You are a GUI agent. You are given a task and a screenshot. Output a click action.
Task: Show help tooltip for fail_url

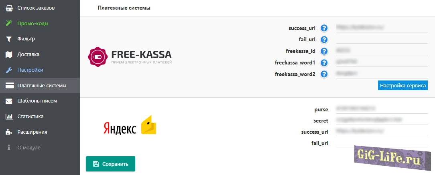pyautogui.click(x=324, y=40)
